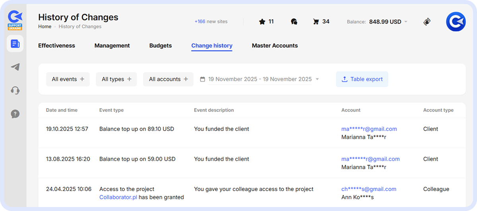Image resolution: width=477 pixels, height=211 pixels.
Task: Open the All types filter
Action: click(x=116, y=79)
